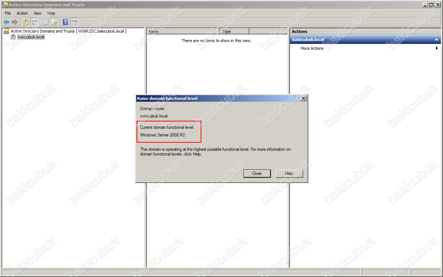The height and width of the screenshot is (277, 443).
Task: Toggle the Show/Hide Action Pane icon
Action: coord(74,22)
